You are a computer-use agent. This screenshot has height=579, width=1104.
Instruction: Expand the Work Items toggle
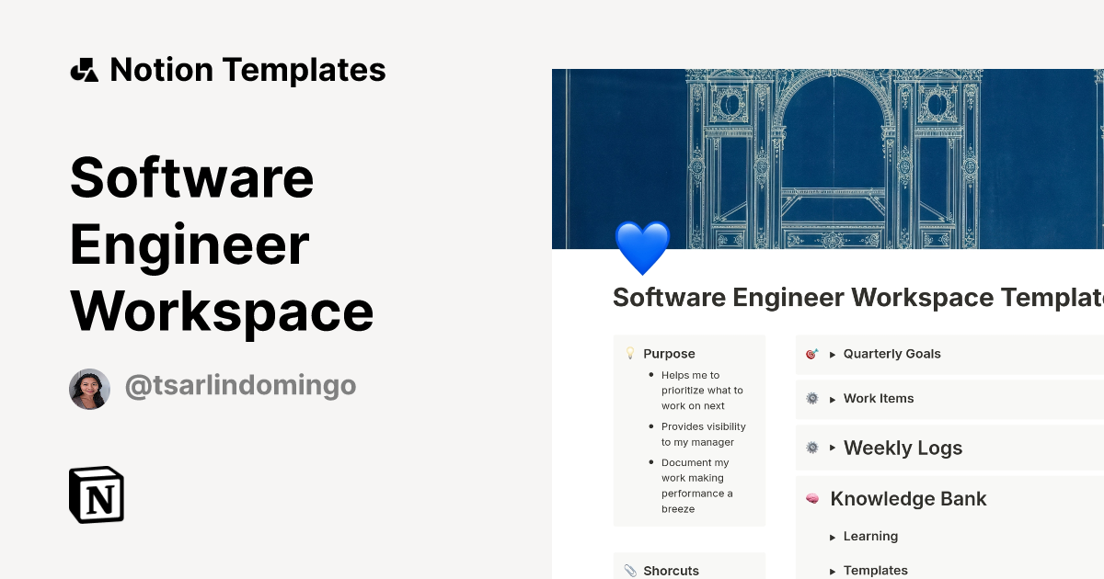click(x=833, y=398)
